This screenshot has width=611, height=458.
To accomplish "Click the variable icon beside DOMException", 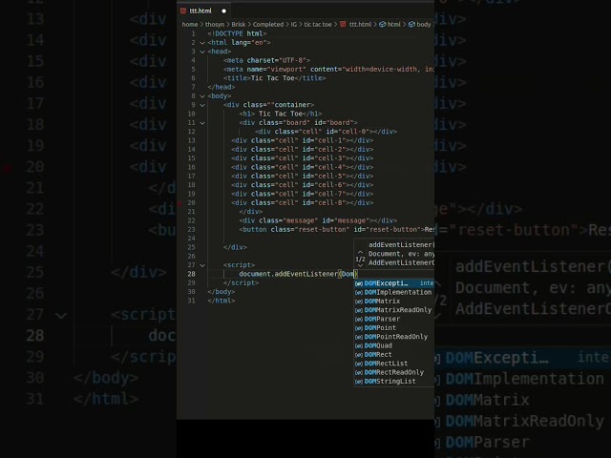I will pos(359,283).
